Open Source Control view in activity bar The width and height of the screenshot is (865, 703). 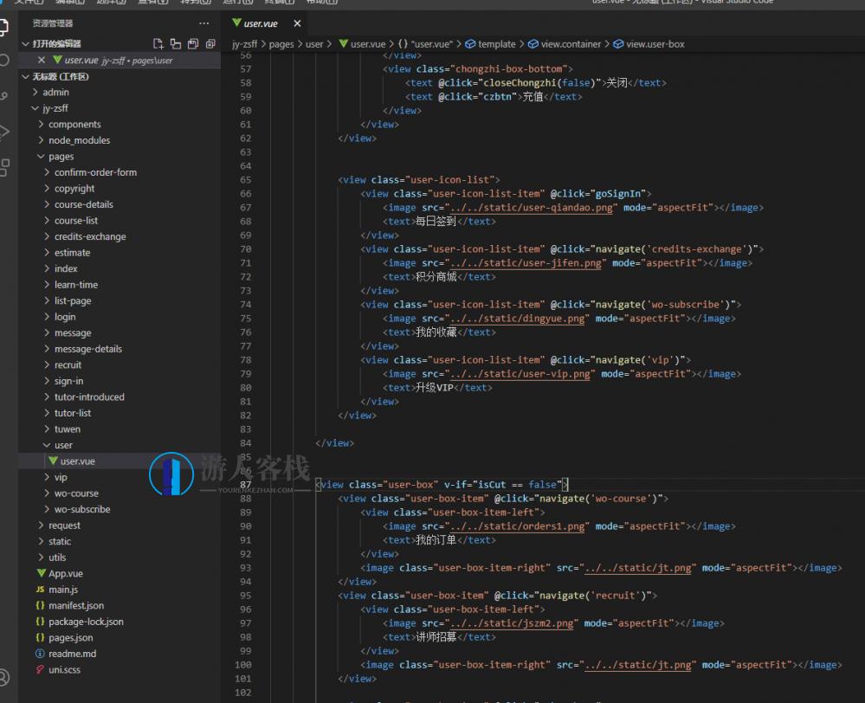click(x=4, y=96)
